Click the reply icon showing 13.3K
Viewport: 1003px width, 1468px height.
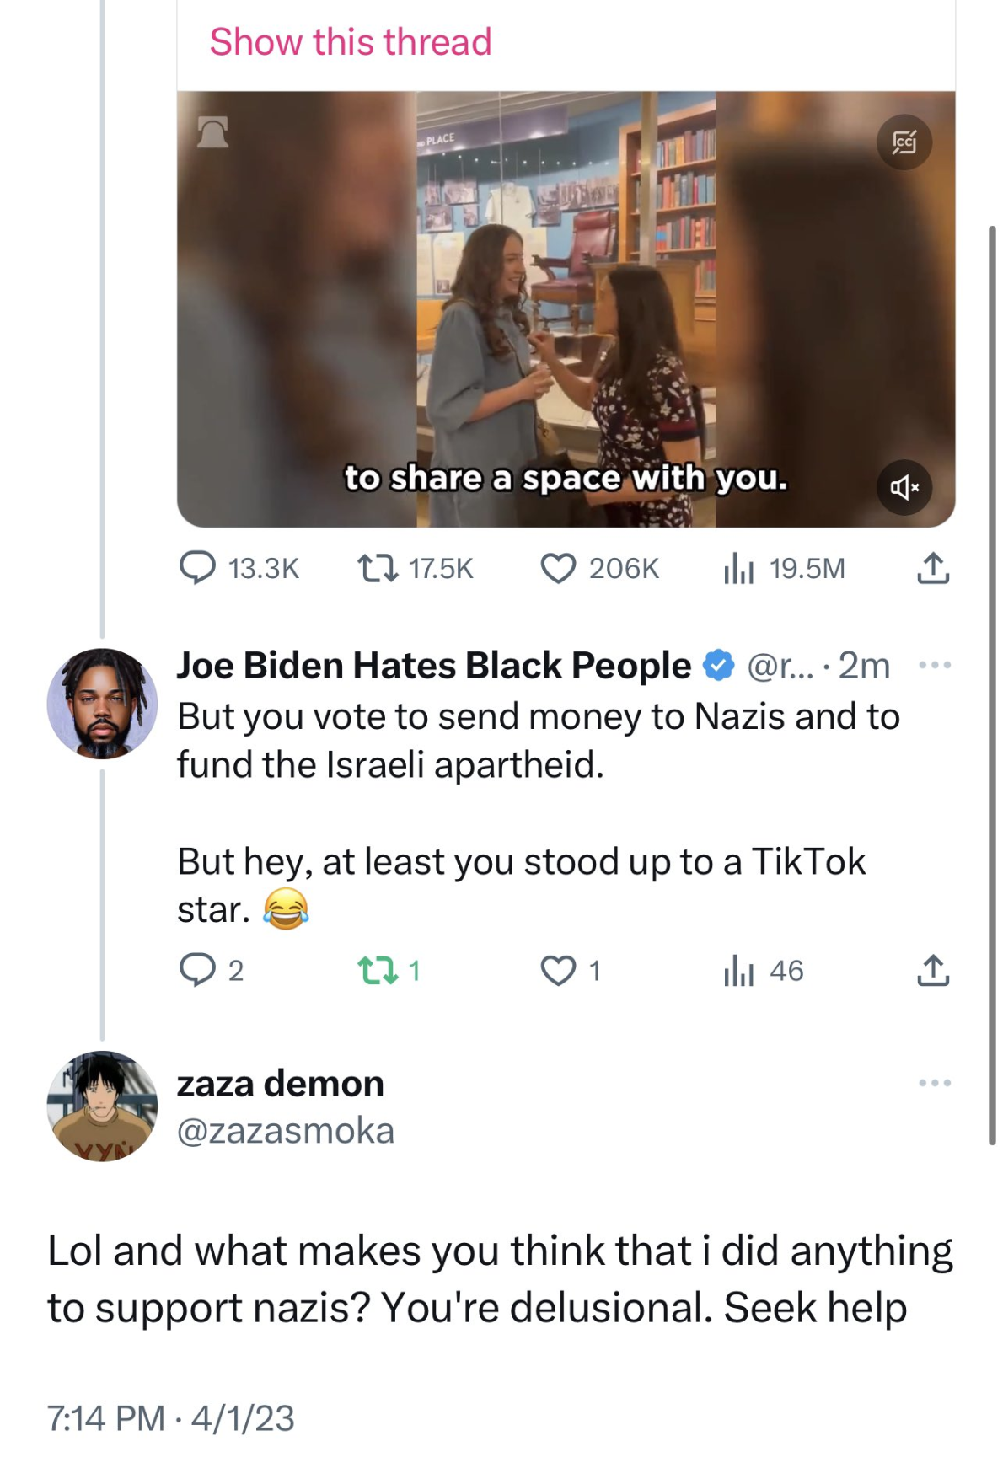pos(197,568)
